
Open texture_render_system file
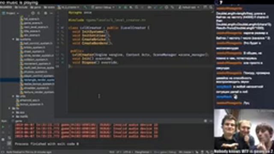point(37,92)
